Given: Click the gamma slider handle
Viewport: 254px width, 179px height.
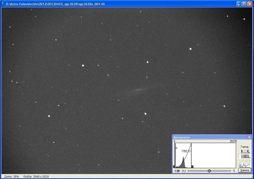Looking at the screenshot, I should coord(209,171).
